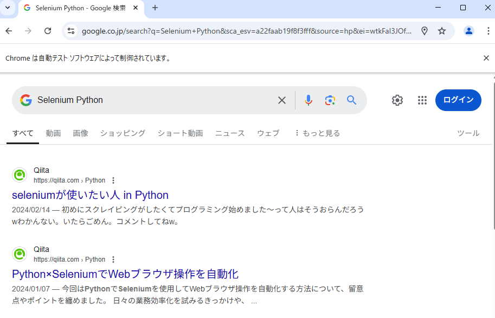The height and width of the screenshot is (318, 495).
Task: Close the Selenium Python Google tab
Action: click(x=136, y=8)
